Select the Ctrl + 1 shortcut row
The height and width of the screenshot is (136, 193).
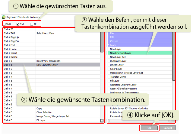pyautogui.click(x=51, y=65)
